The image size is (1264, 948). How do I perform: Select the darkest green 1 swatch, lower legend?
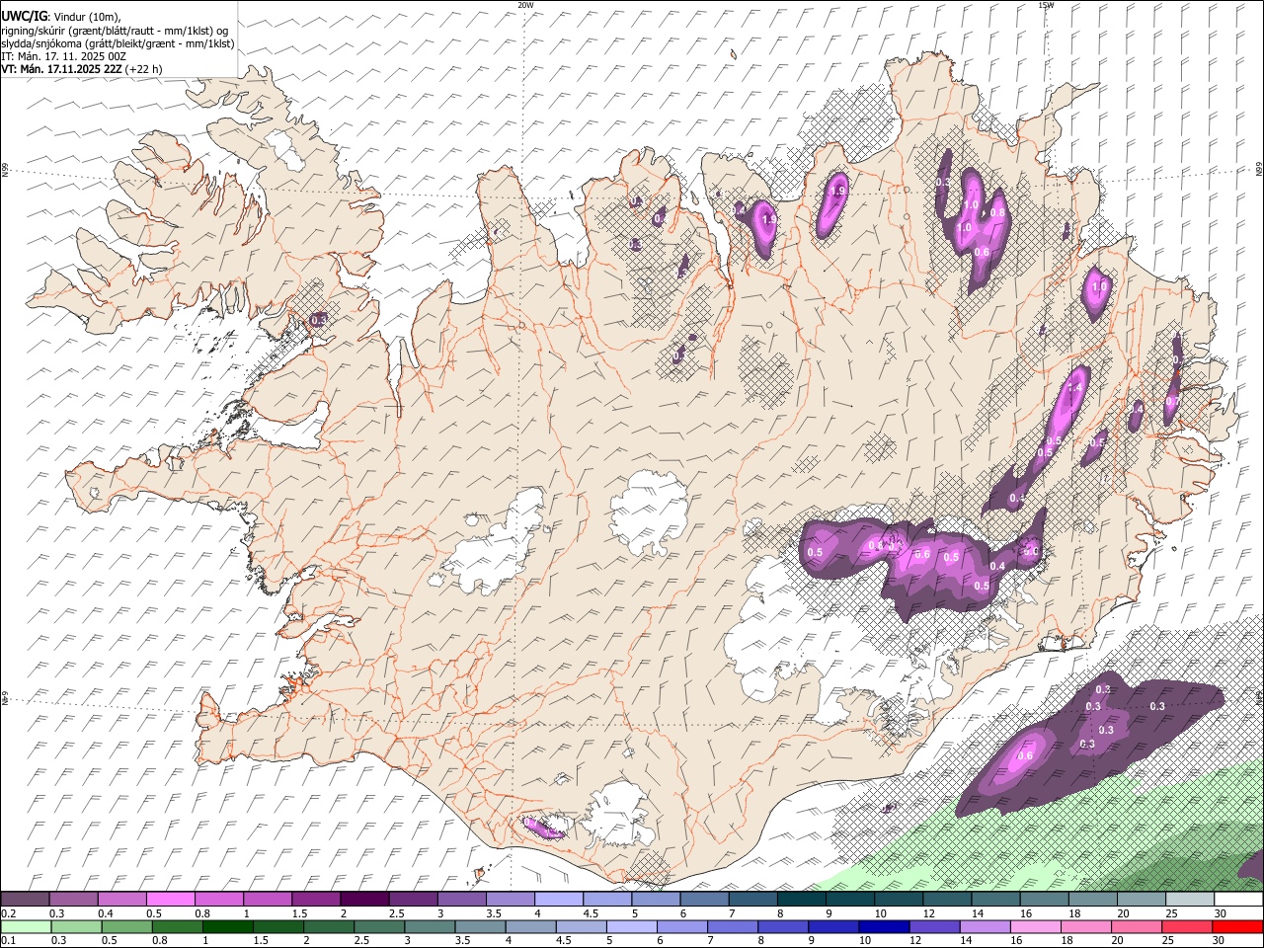228,927
